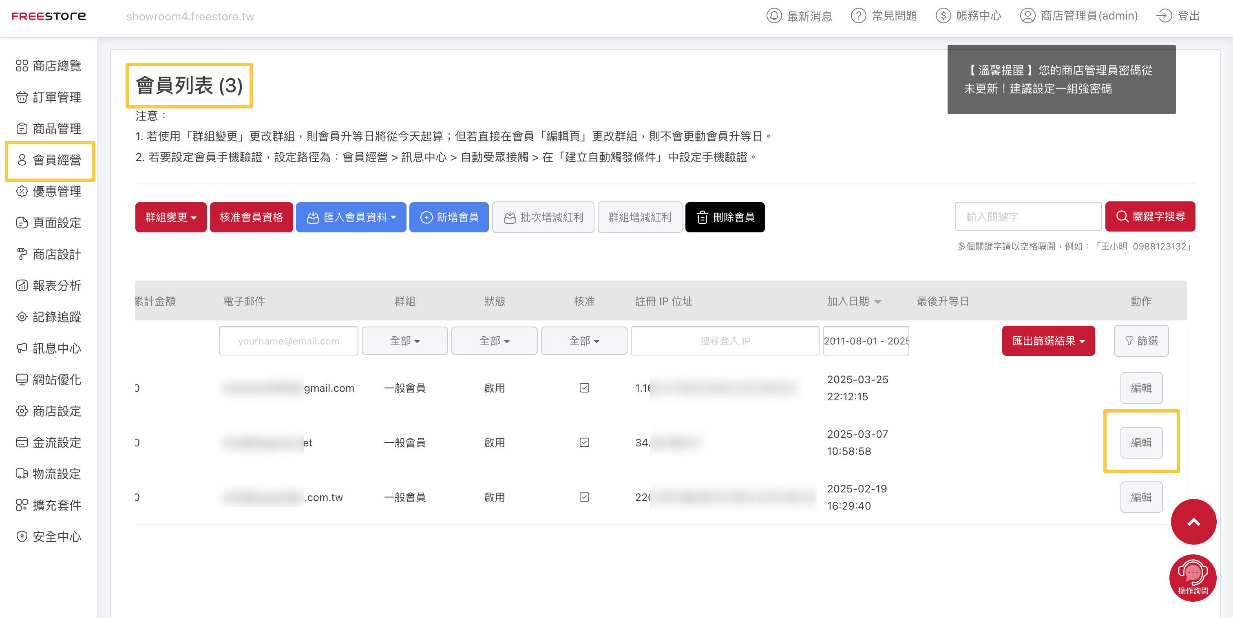Click the 帳務中心 dollar icon
Screen dimensions: 1233x618
click(x=943, y=16)
